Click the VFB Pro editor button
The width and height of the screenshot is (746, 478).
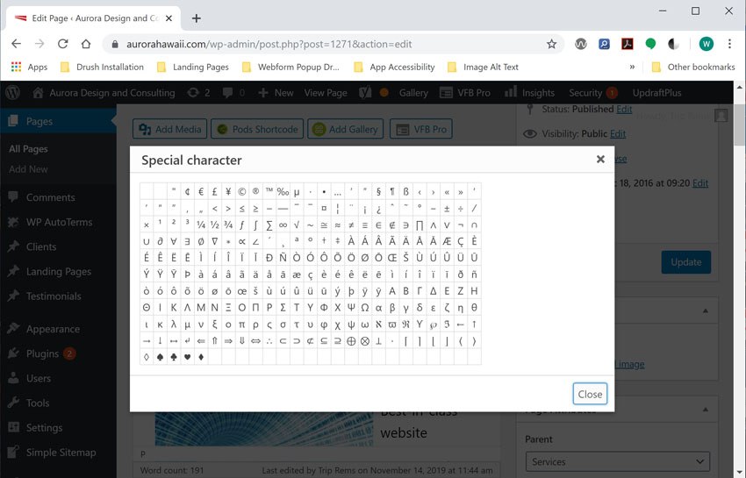[x=421, y=129]
